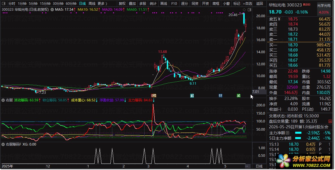Click the 复权 toolbar button
This screenshot has width=335, height=170.
[x=122, y=4]
